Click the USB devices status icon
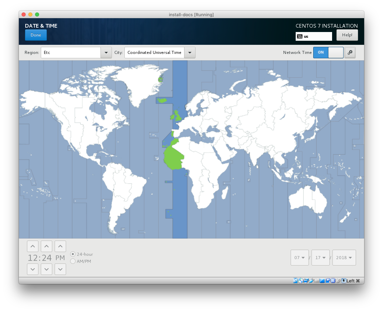 pos(312,281)
